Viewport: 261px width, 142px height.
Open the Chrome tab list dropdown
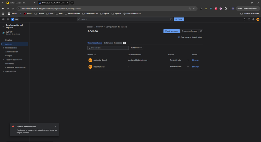coord(3,3)
